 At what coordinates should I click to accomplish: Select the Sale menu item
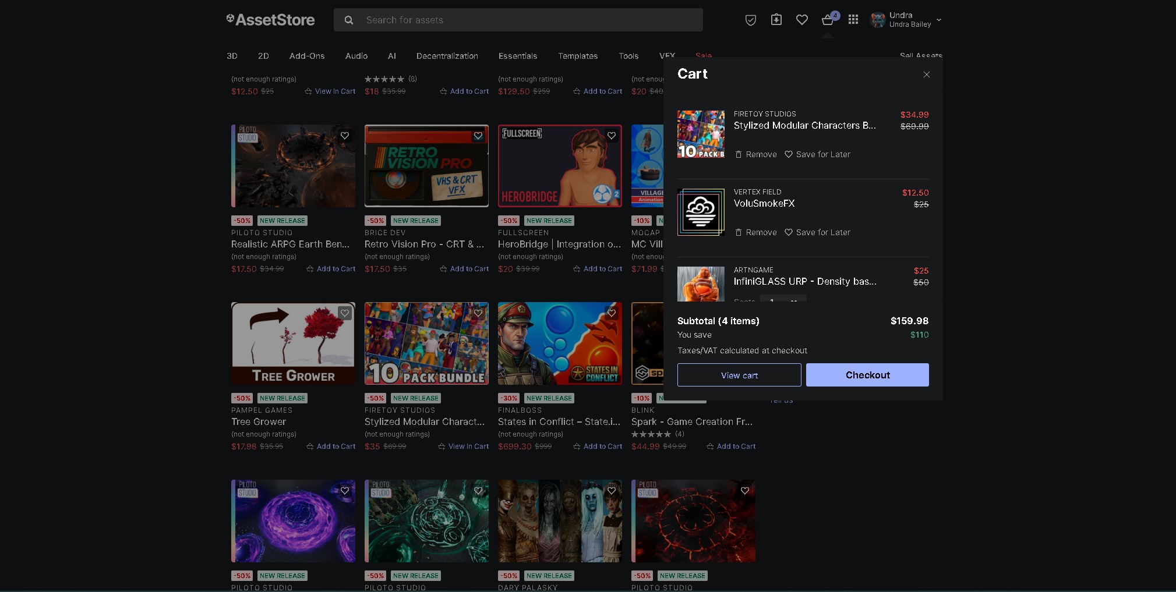(703, 56)
